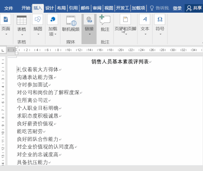
Task: Click the horizontal ruler at mark 20
Action: tap(121, 50)
